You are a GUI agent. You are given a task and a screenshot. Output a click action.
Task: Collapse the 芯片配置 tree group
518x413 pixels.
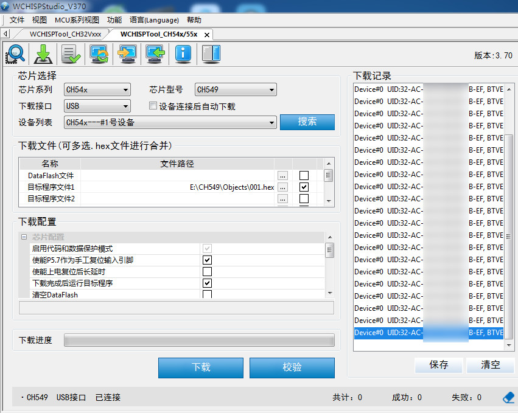[24, 237]
